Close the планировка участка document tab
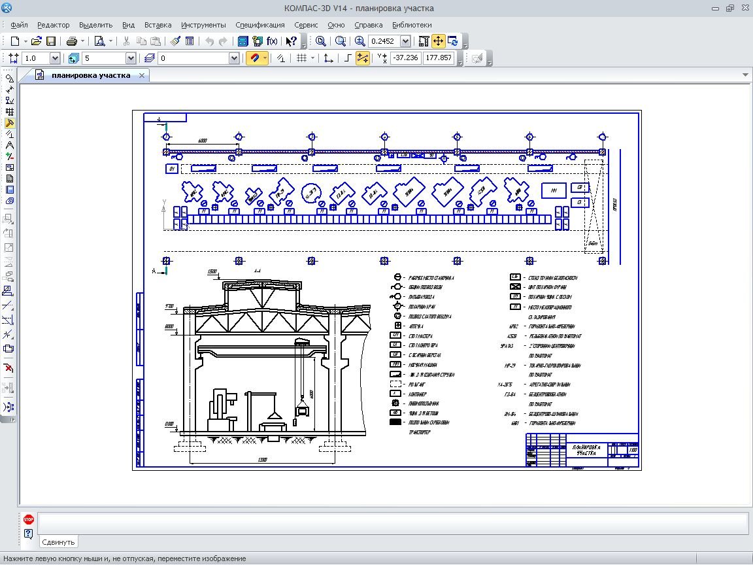The image size is (753, 565). (141, 76)
